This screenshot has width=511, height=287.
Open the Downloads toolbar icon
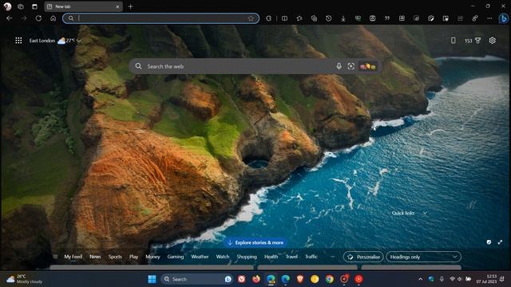pos(343,18)
